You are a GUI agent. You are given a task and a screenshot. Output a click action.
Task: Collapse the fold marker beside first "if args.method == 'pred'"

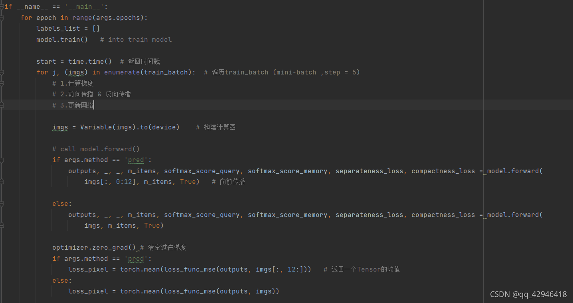pos(2,160)
